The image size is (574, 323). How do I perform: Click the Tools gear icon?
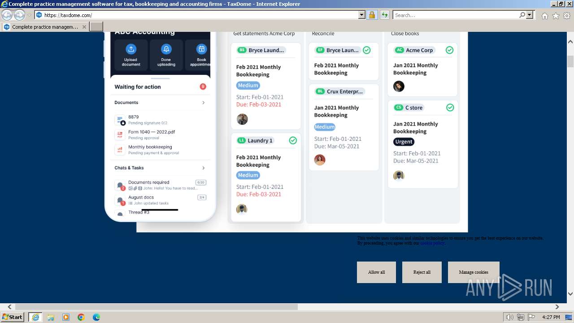[567, 15]
